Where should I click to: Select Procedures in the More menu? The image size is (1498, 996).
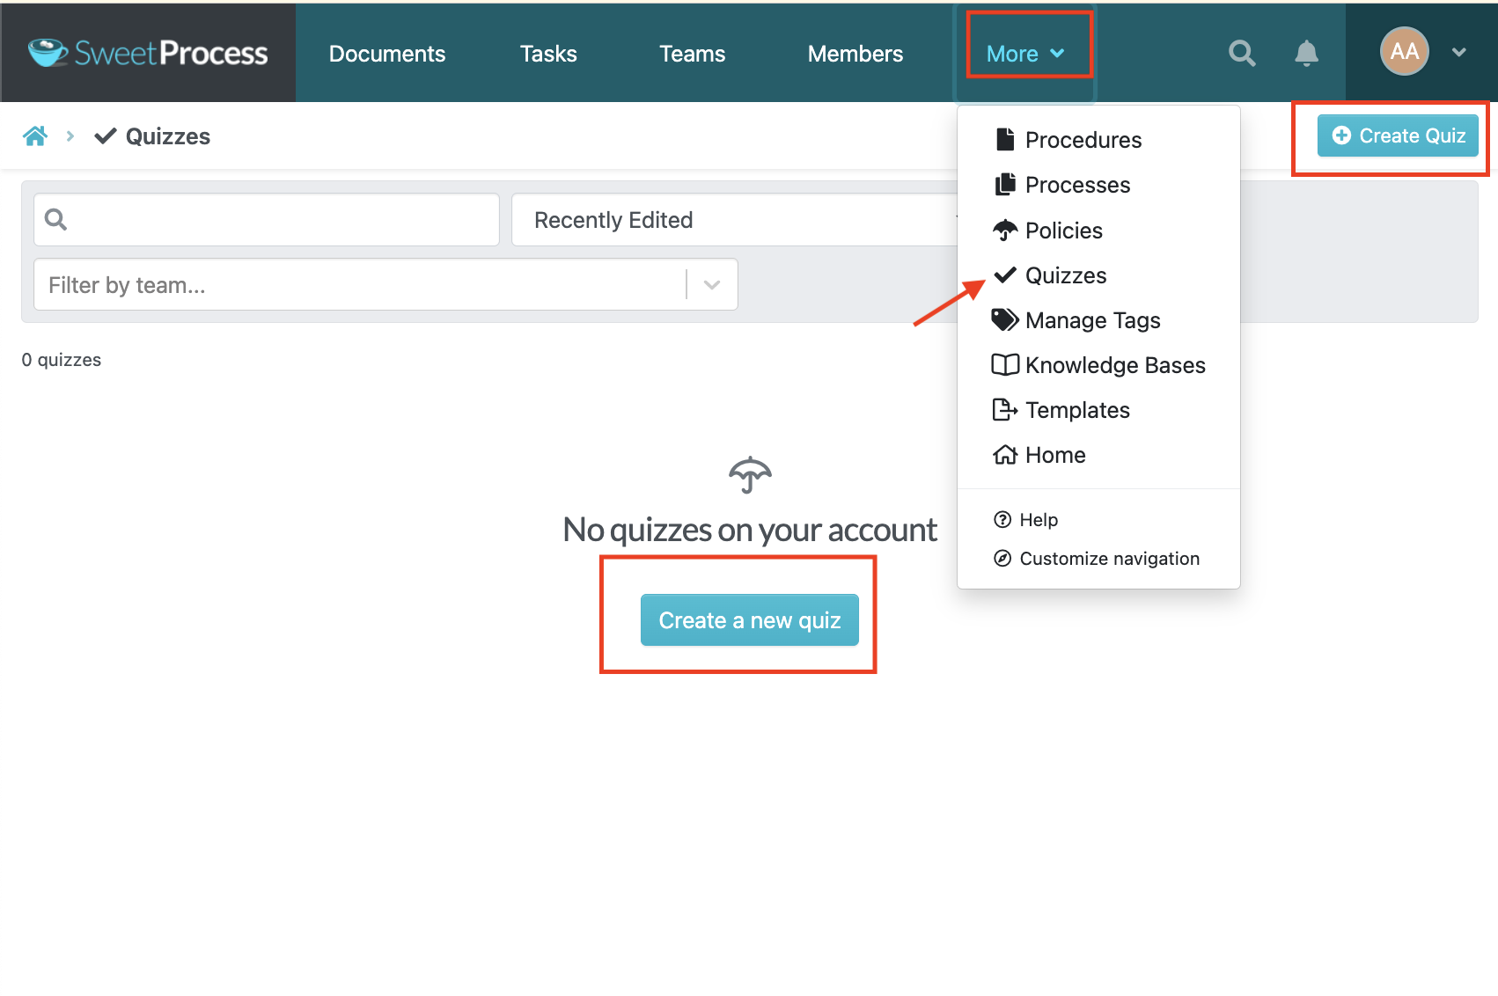click(x=1083, y=140)
